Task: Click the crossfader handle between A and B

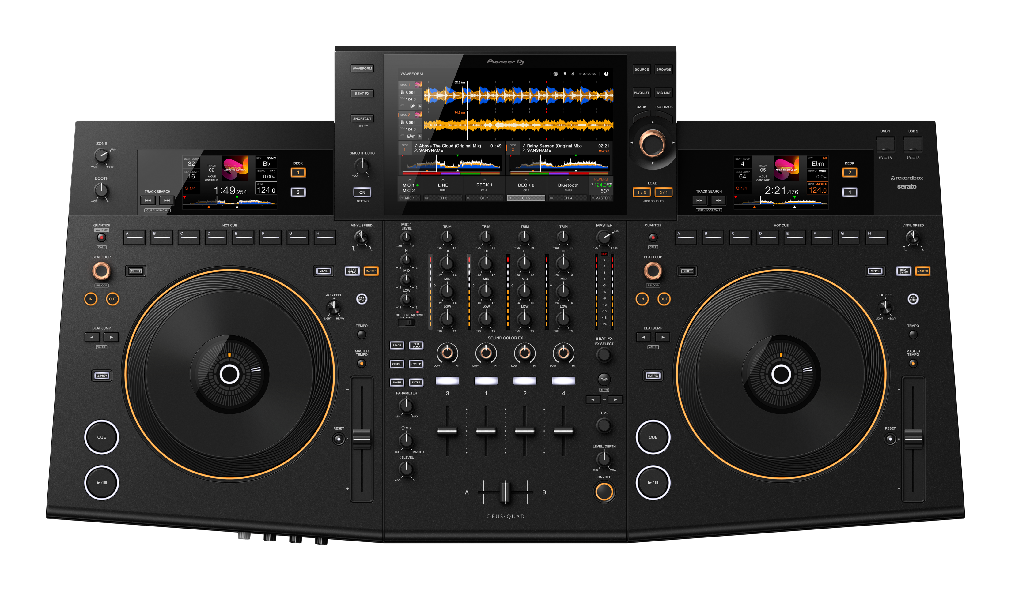Action: [x=505, y=492]
